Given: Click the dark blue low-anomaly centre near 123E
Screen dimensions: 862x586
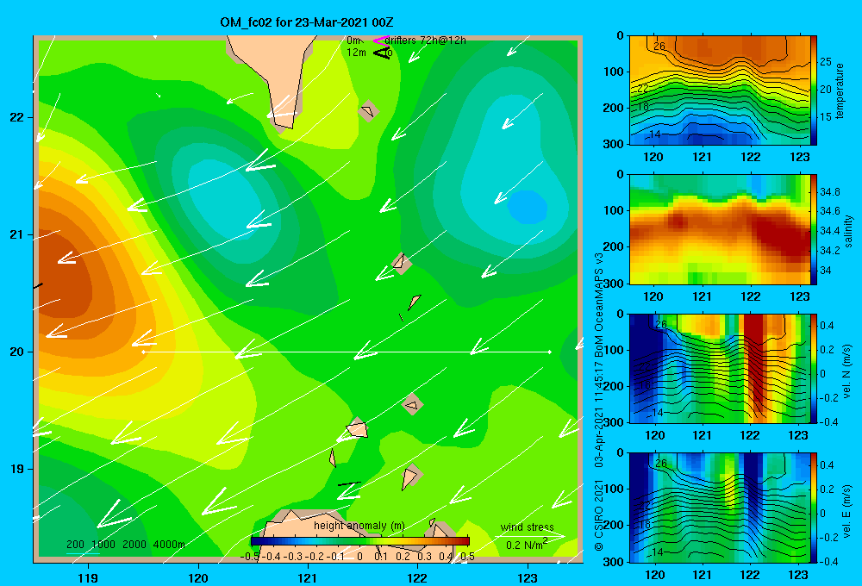Looking at the screenshot, I should coord(528,207).
